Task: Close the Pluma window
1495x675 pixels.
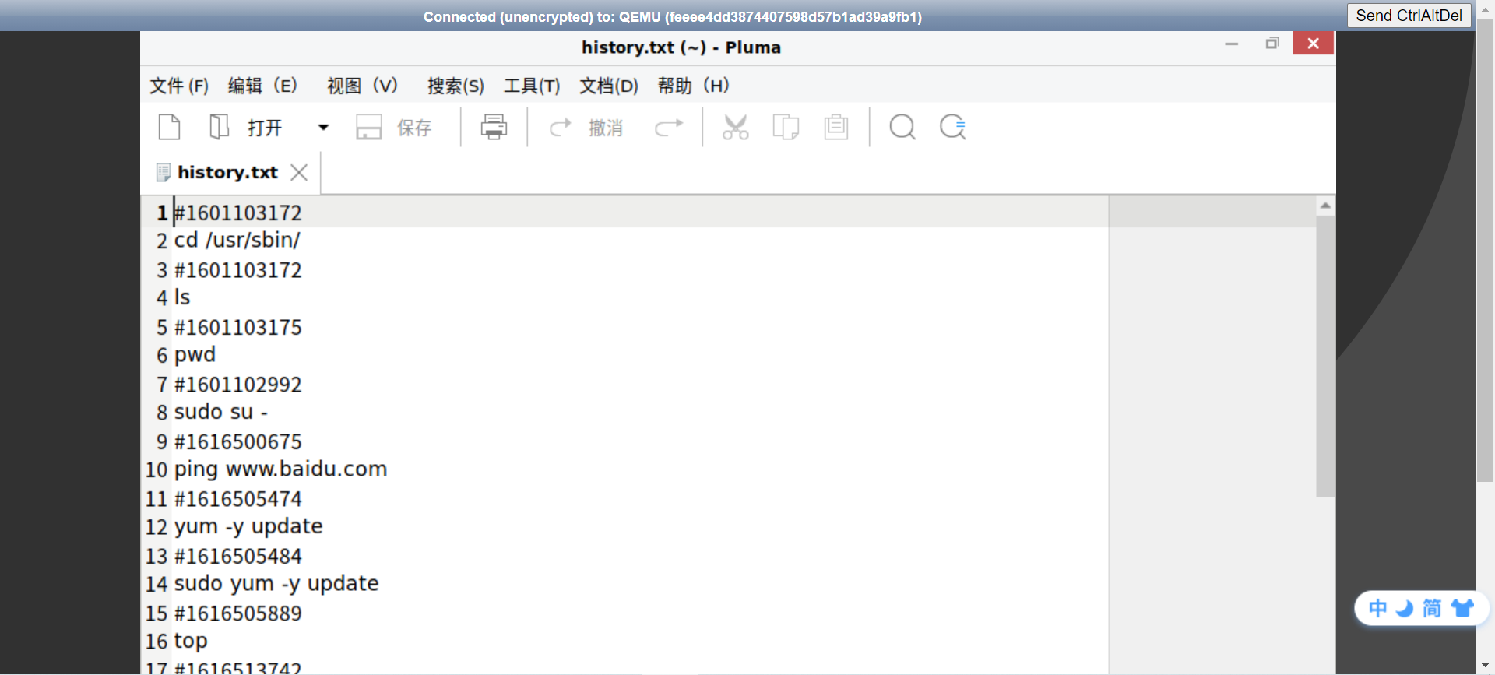Action: pos(1314,44)
